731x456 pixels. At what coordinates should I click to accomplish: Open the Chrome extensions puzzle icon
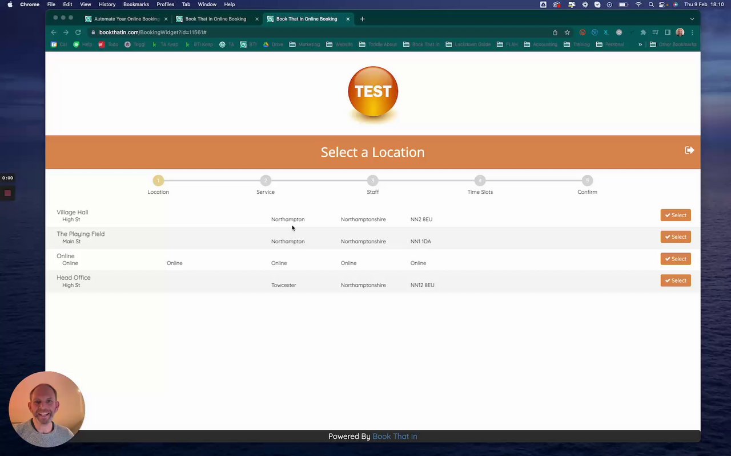(x=643, y=32)
